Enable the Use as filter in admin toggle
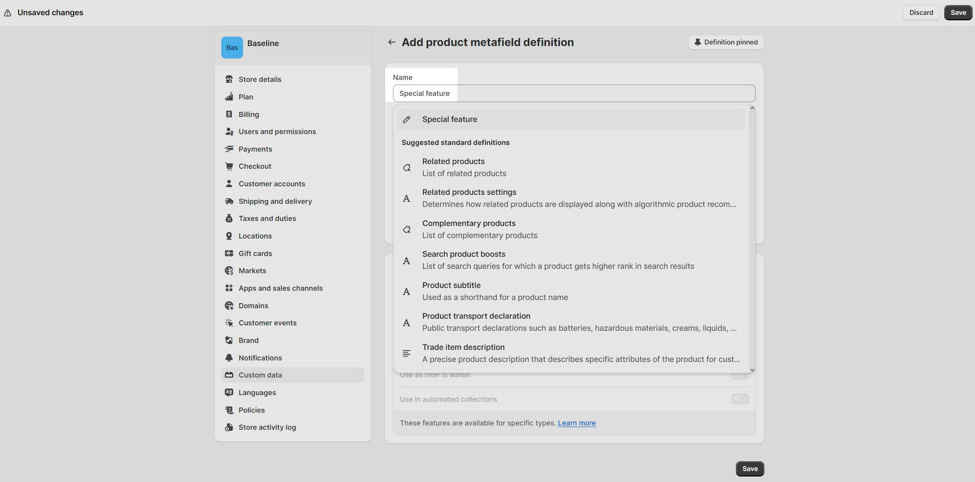975x482 pixels. click(740, 375)
